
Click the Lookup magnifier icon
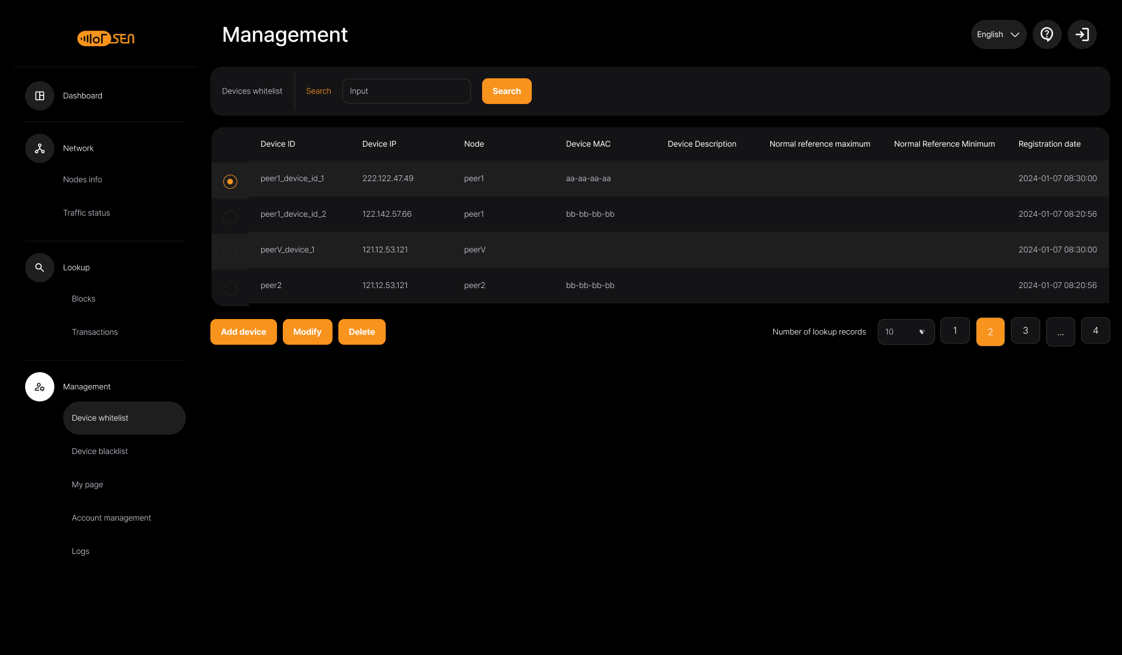coord(40,268)
